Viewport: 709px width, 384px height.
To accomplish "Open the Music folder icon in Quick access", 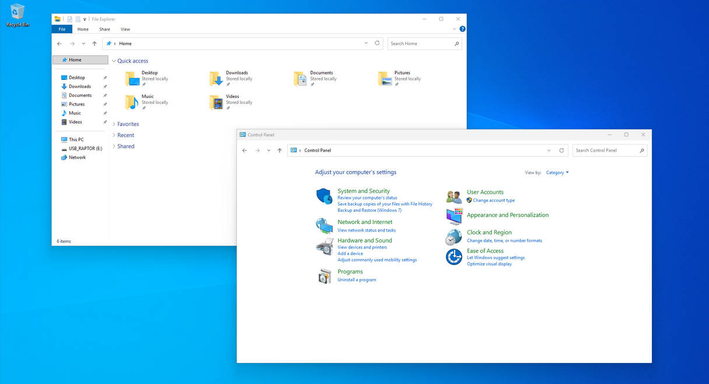I will tap(132, 103).
